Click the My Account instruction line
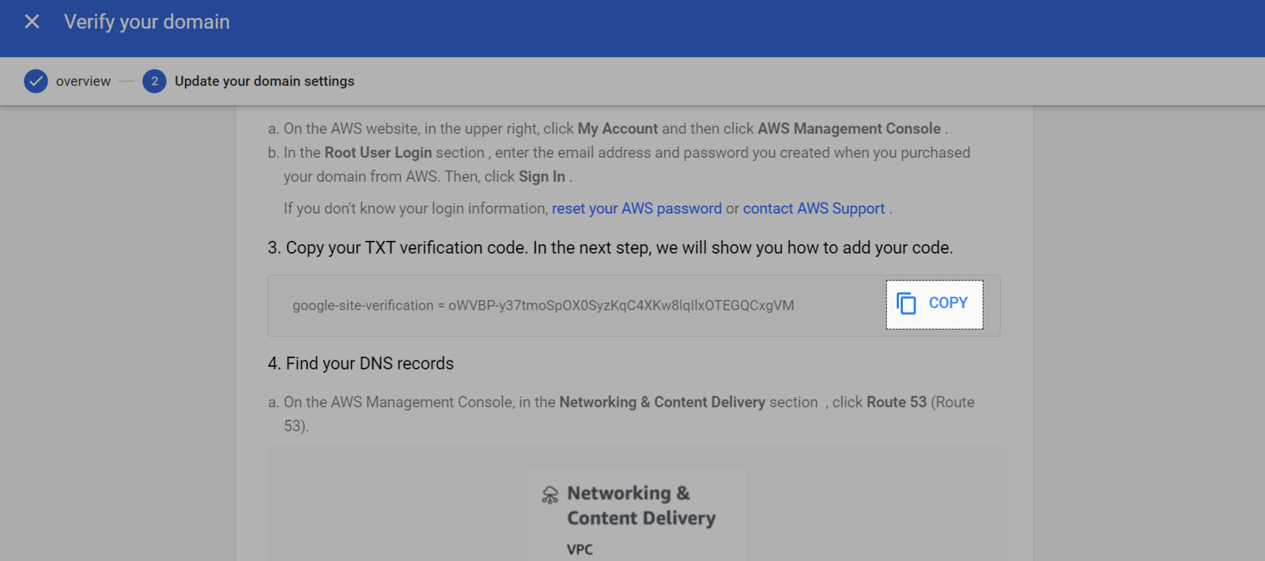 tap(608, 129)
